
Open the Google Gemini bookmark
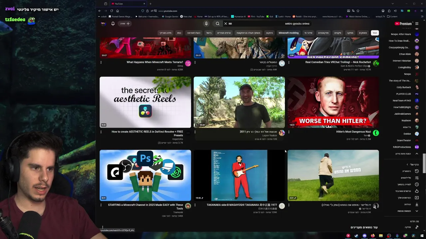coord(170,16)
